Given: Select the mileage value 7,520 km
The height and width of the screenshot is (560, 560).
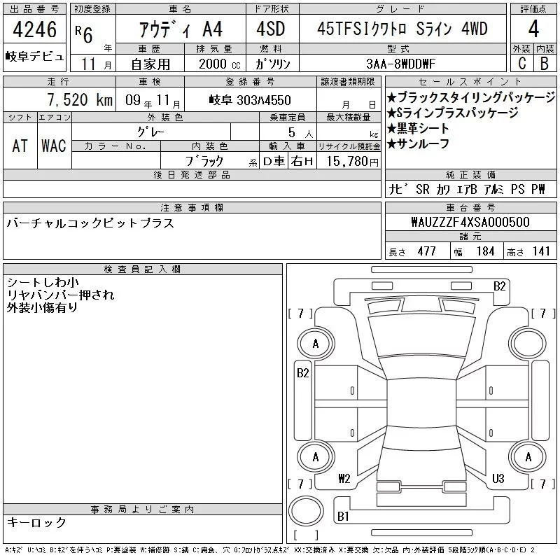Looking at the screenshot, I should pyautogui.click(x=59, y=100).
